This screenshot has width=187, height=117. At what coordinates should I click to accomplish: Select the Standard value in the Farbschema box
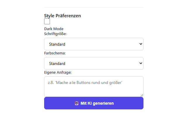57,63
